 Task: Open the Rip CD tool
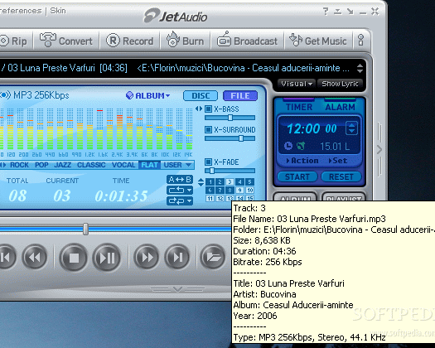13,41
